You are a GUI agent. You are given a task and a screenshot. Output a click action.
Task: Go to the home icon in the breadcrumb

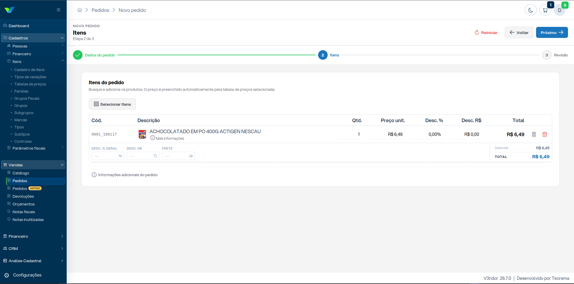(x=80, y=10)
